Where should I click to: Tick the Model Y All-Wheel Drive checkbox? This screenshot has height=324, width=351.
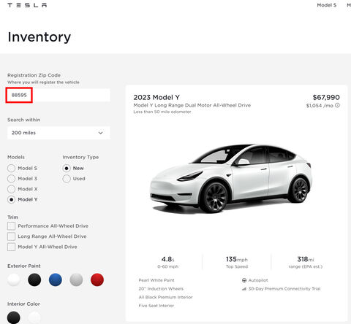[x=11, y=247]
